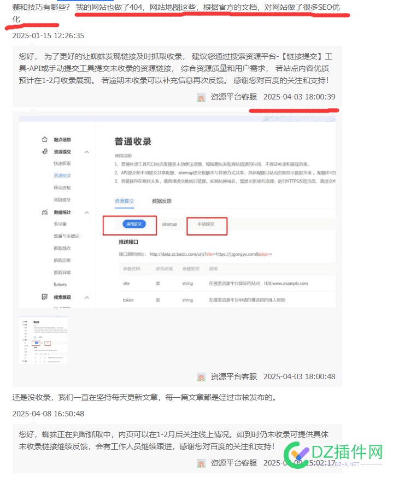Click the 说明 column header

213,269
